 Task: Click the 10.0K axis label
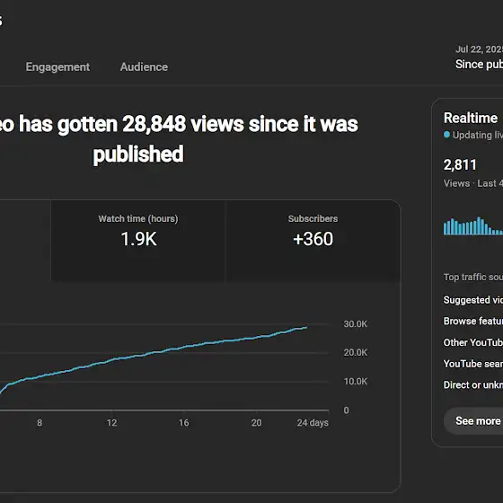pos(356,382)
